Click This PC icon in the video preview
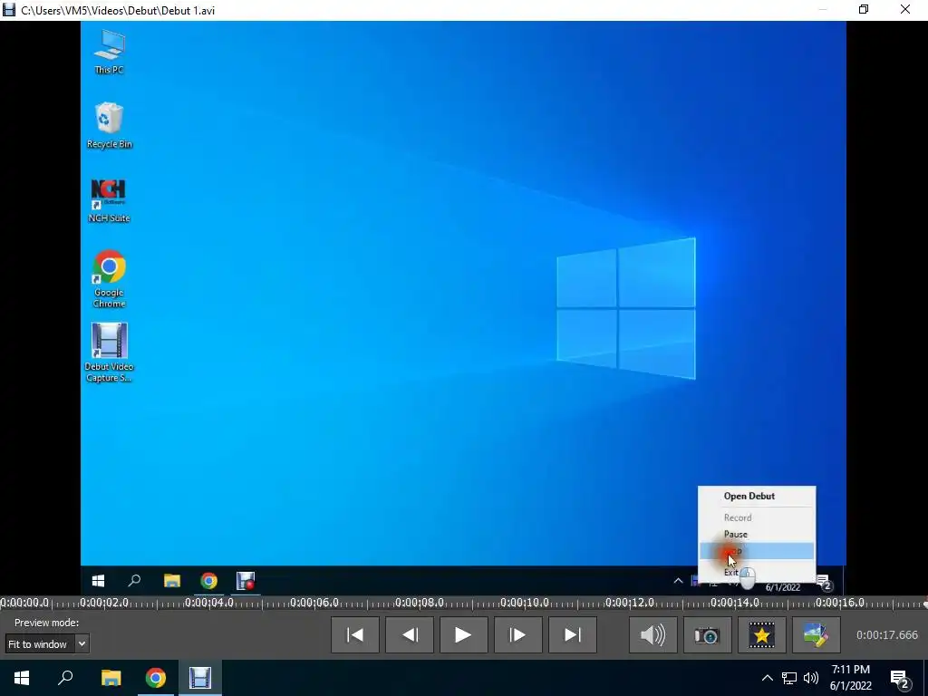This screenshot has height=696, width=928. tap(109, 52)
